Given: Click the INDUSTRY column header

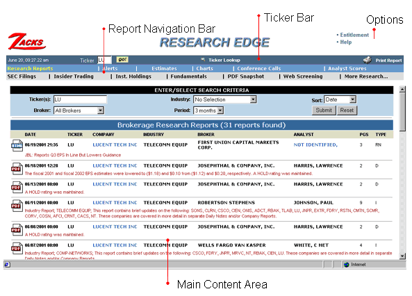Looking at the screenshot, I should pos(154,134).
